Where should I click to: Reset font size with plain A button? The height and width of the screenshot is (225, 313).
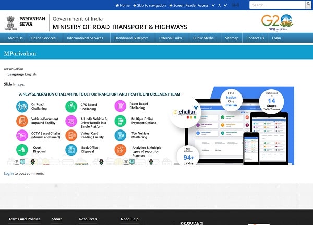click(x=220, y=5)
